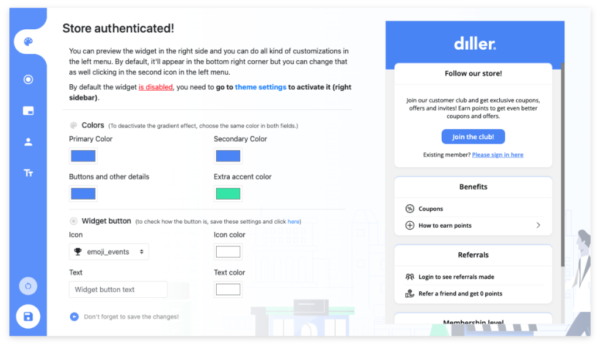
Task: Click the Join the club! button
Action: coord(473,136)
